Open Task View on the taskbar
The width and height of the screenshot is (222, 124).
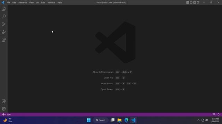tap(112, 120)
